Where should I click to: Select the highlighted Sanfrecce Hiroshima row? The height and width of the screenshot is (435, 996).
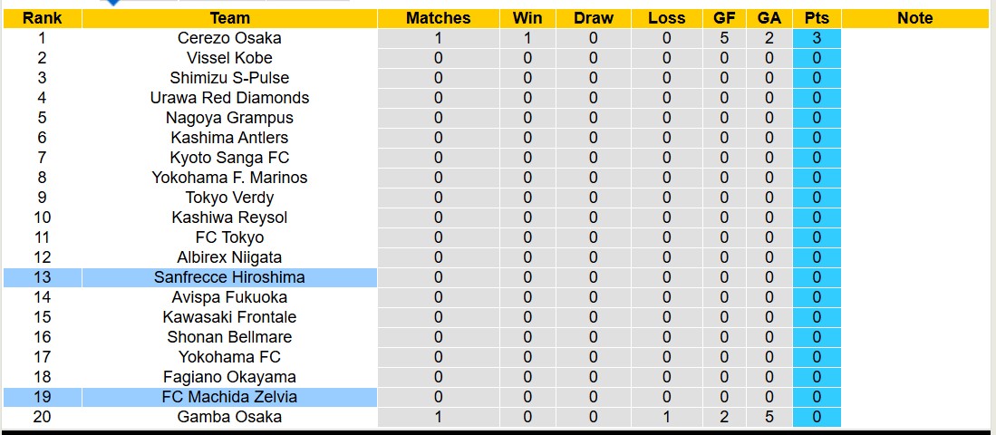pyautogui.click(x=229, y=277)
